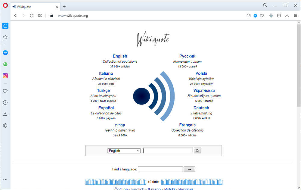
Task: Launch WhatsApp from the sidebar
Action: click(x=5, y=64)
